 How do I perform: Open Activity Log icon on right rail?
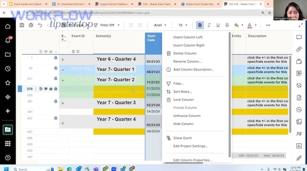[x=299, y=110]
